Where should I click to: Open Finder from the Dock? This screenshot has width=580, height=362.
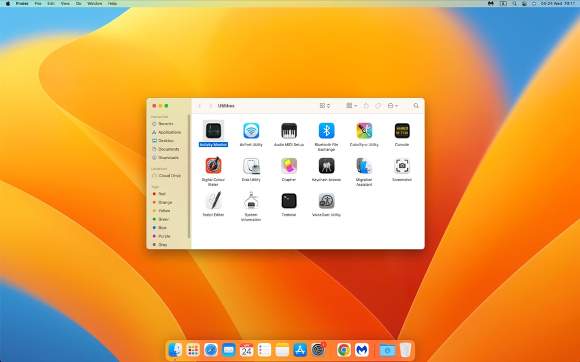[x=175, y=350]
